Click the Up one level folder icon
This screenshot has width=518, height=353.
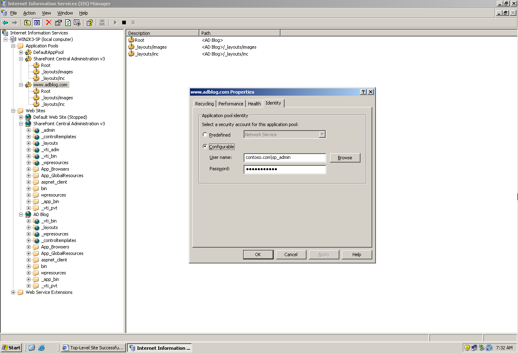click(x=27, y=22)
